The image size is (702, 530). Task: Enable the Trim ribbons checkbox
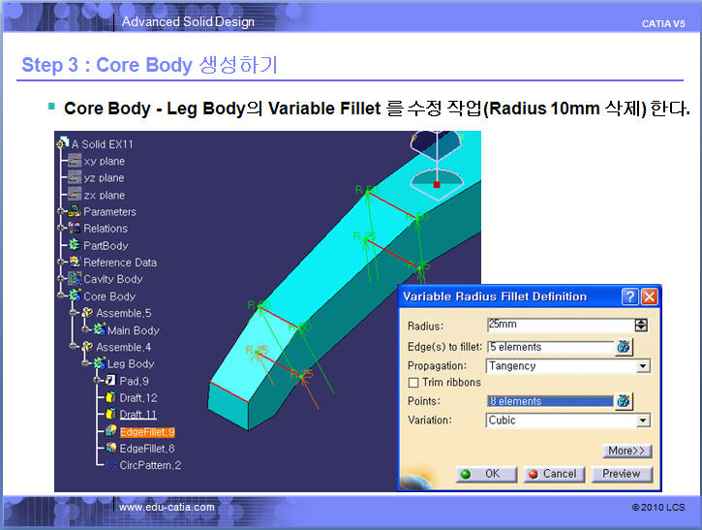point(413,383)
